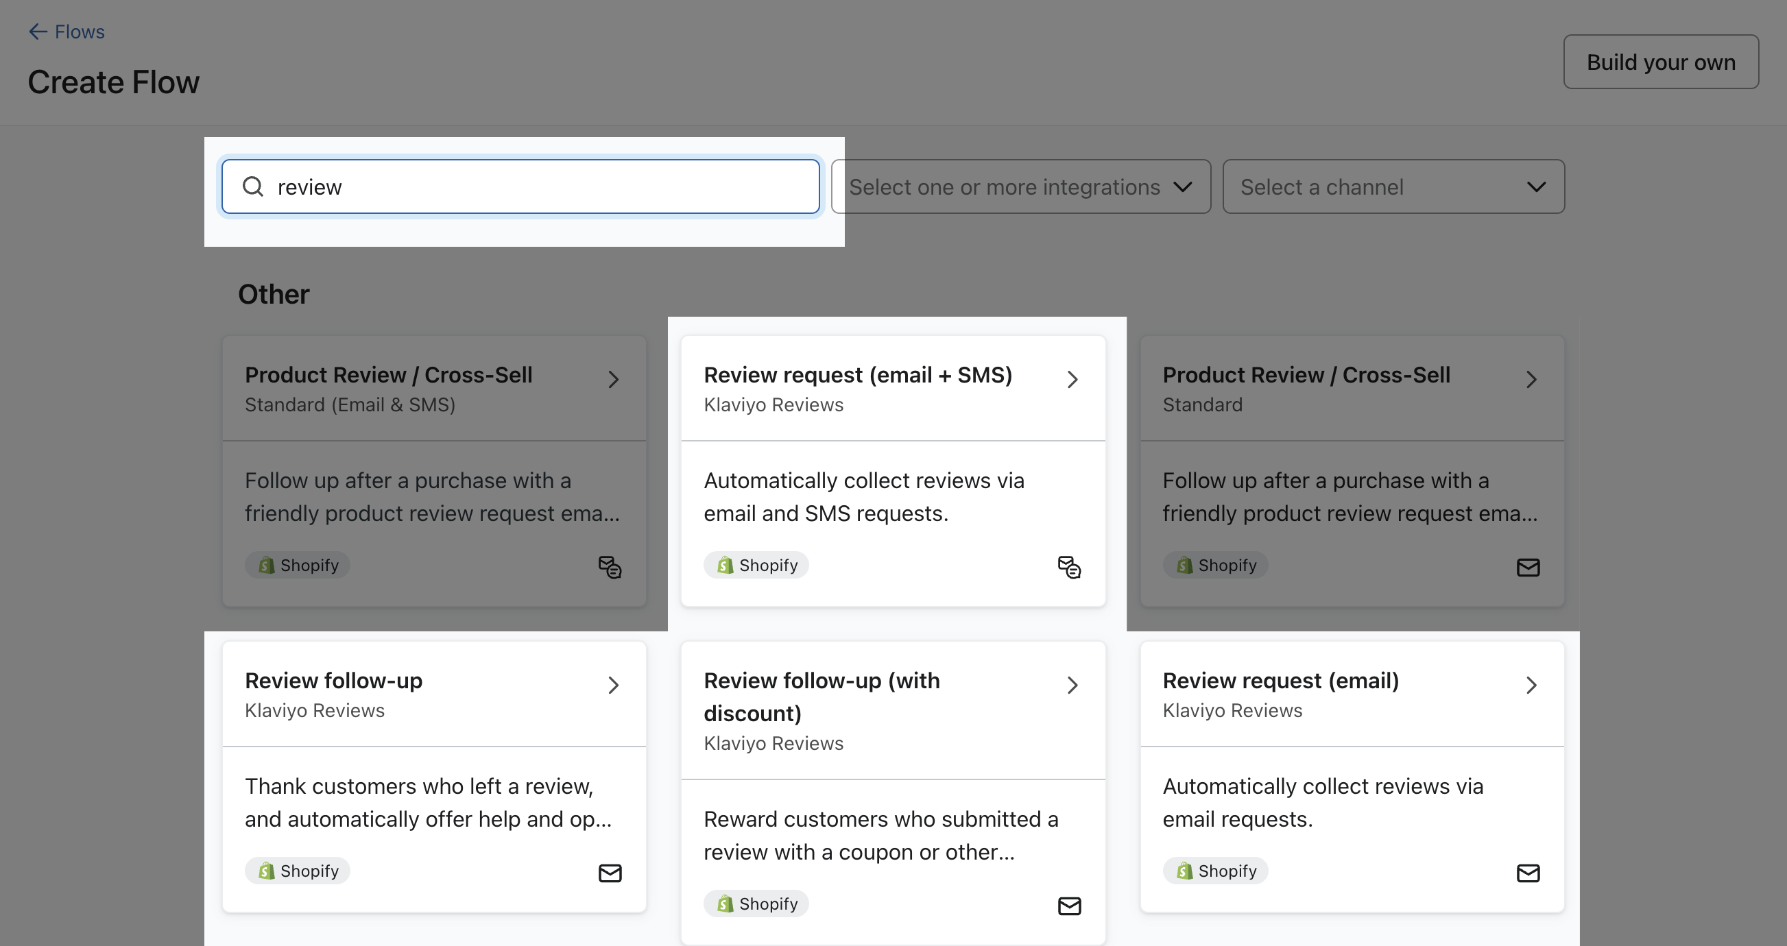
Task: Click the email icon on Review follow-up card
Action: coord(610,873)
